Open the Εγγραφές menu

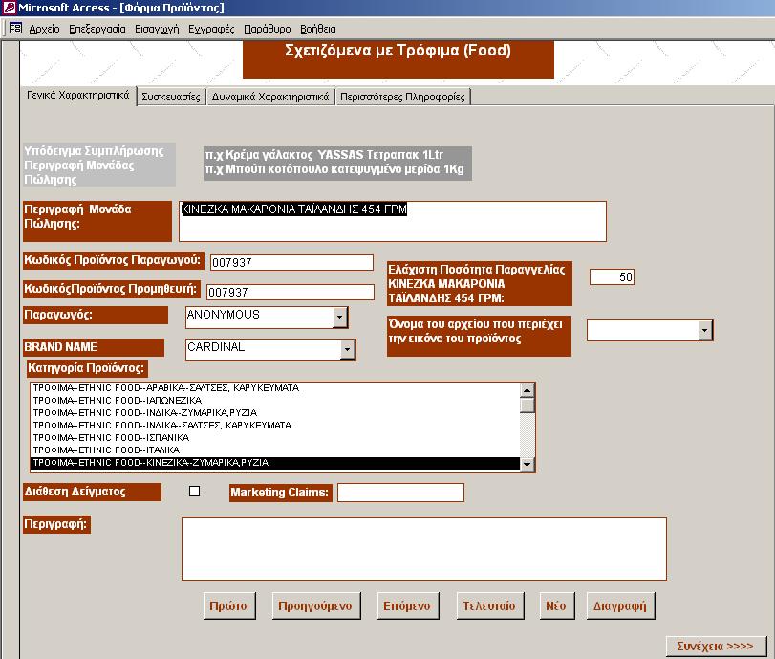[x=211, y=29]
